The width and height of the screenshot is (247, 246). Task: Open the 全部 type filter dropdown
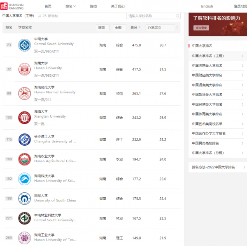[x=119, y=28]
